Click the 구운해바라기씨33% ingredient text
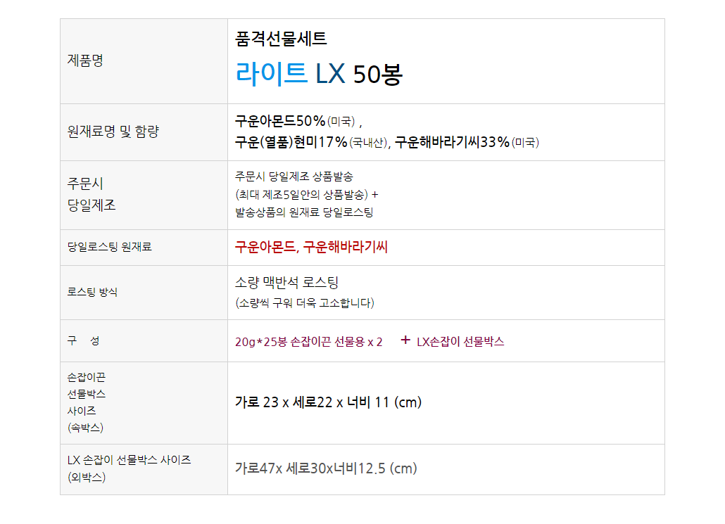The width and height of the screenshot is (725, 524). coord(451,142)
